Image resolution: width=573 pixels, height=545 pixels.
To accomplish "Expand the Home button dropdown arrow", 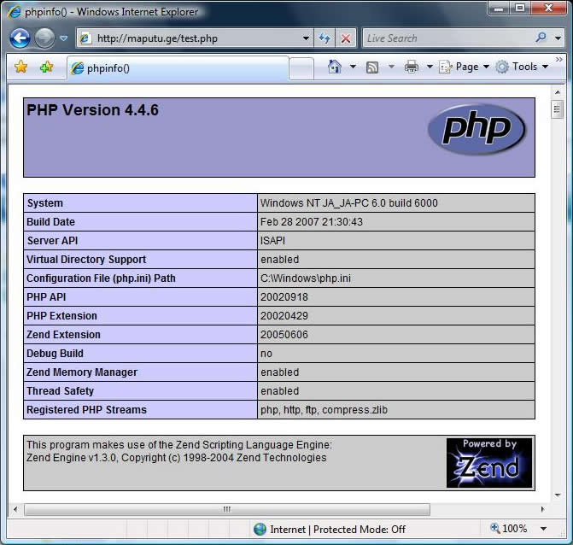I will pos(353,67).
